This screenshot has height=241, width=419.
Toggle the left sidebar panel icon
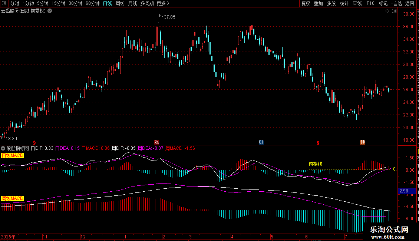click(x=4, y=3)
